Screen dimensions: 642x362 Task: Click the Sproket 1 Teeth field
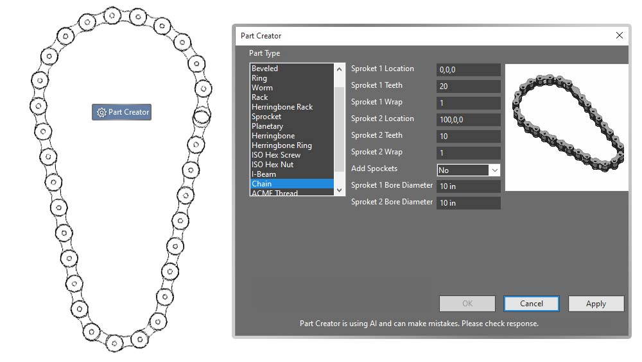click(469, 86)
